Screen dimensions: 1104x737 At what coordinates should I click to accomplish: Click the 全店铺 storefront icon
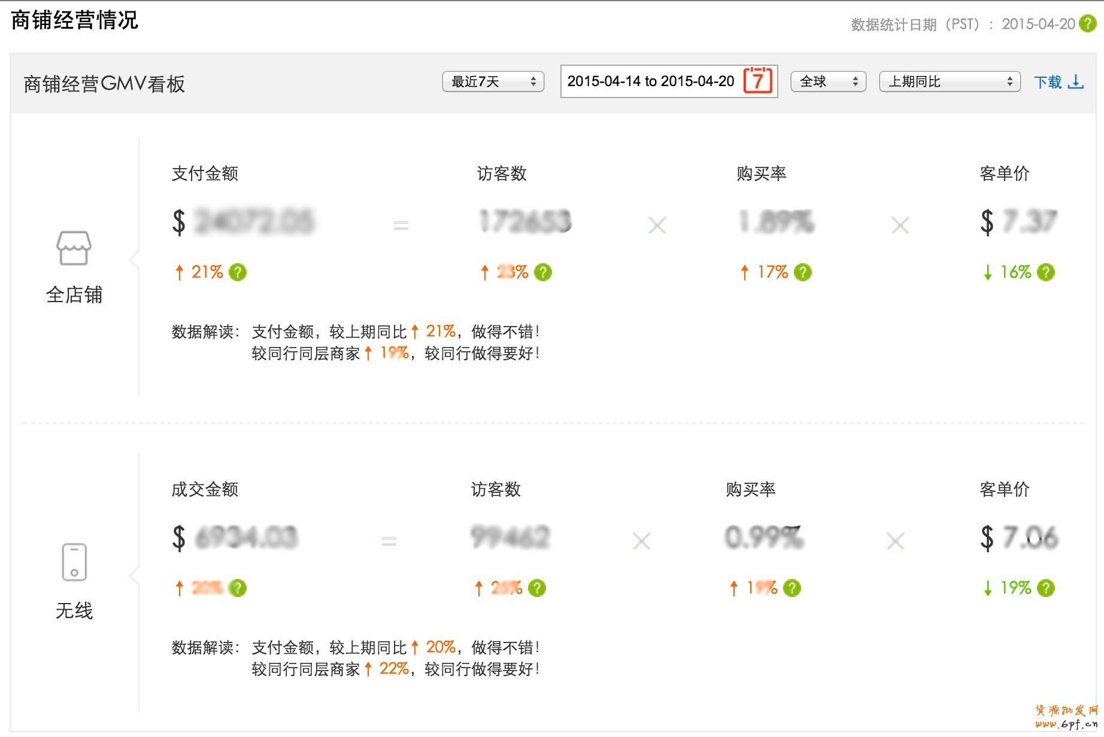pyautogui.click(x=74, y=248)
